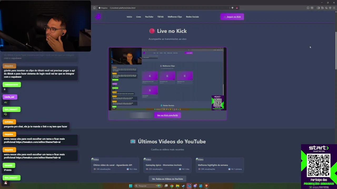Image resolution: width=337 pixels, height=189 pixels.
Task: Click 'Confira os vídeos mais recentes' text
Action: (x=167, y=150)
